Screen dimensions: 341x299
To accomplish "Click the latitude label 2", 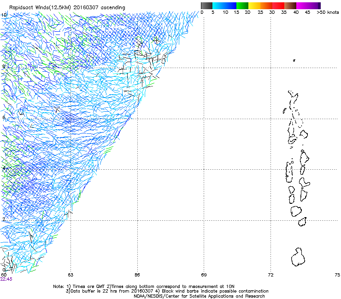I will pyautogui.click(x=4, y=219).
